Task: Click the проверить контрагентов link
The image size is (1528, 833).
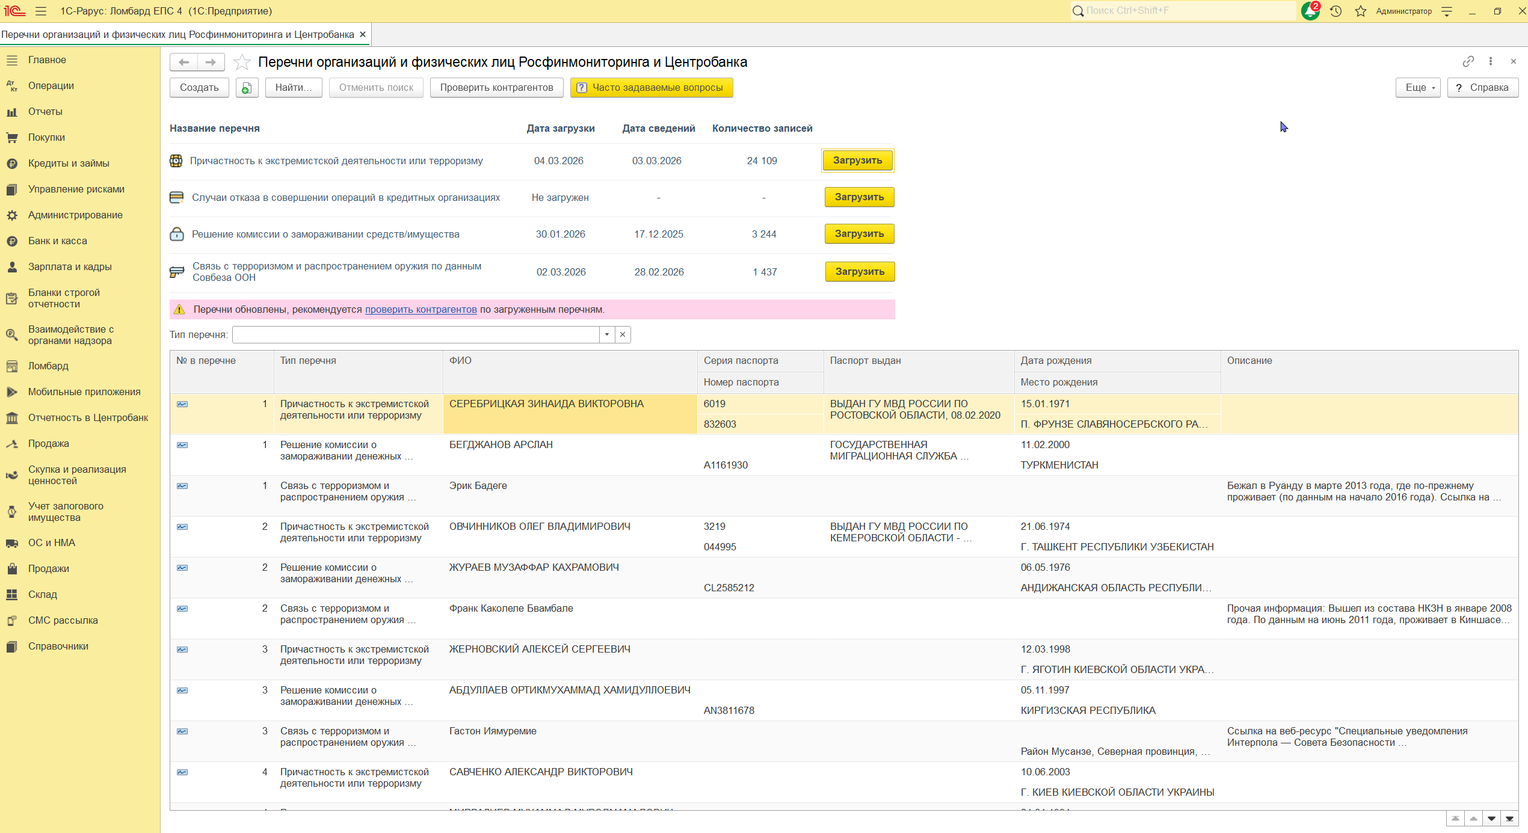Action: pyautogui.click(x=421, y=309)
